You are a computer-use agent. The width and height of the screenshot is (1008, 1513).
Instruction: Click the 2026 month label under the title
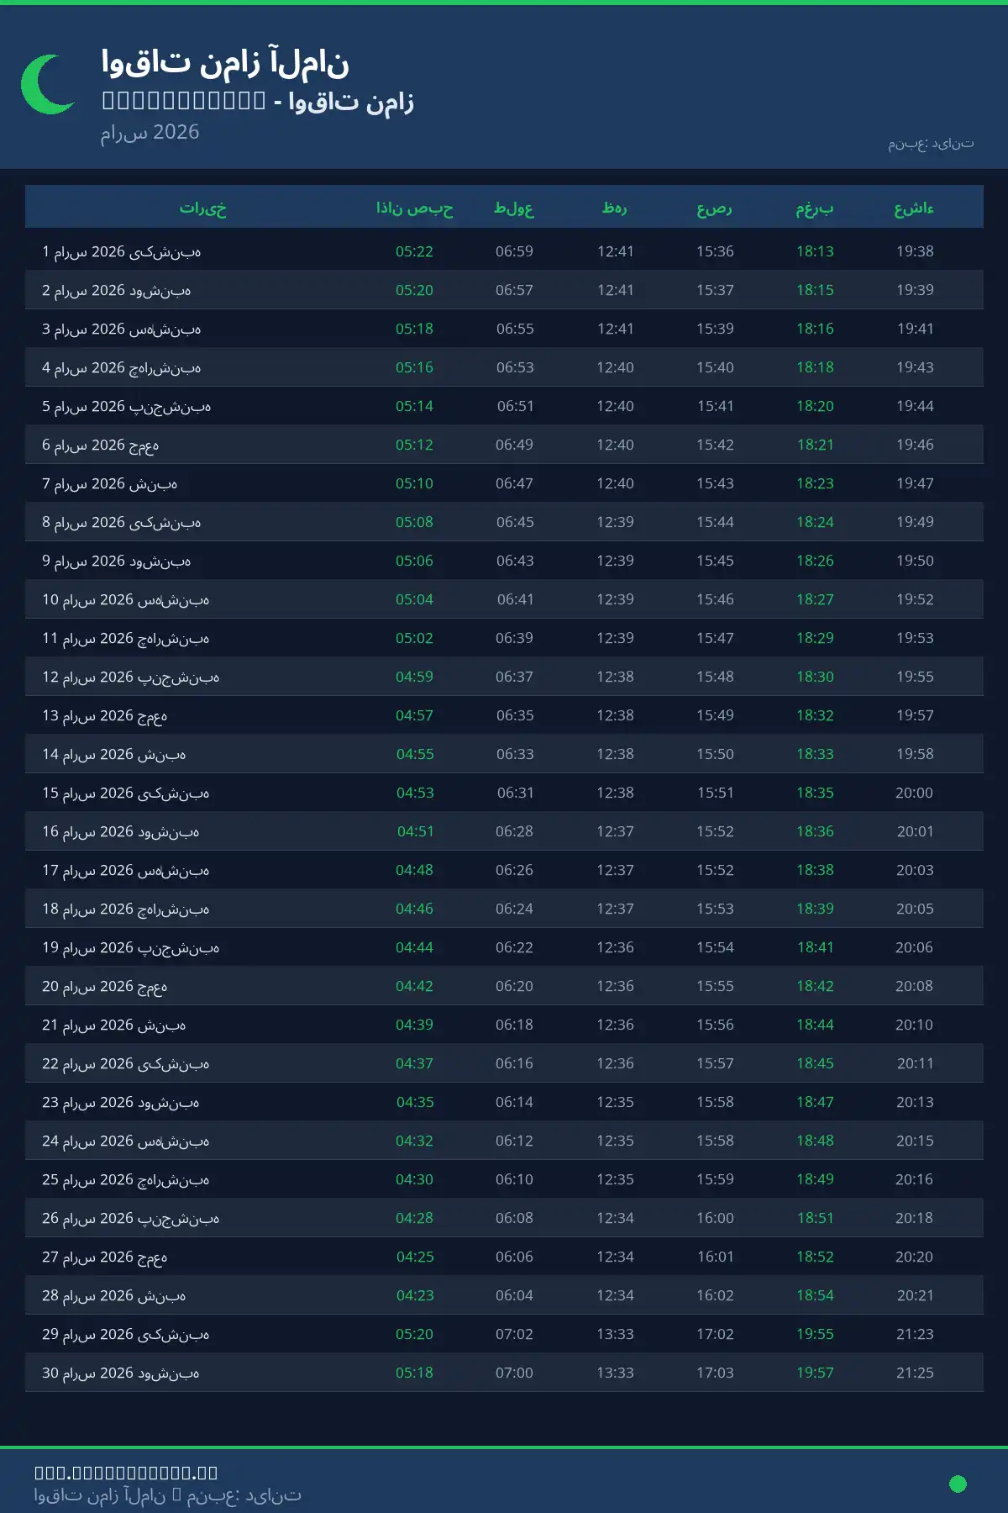coord(150,132)
